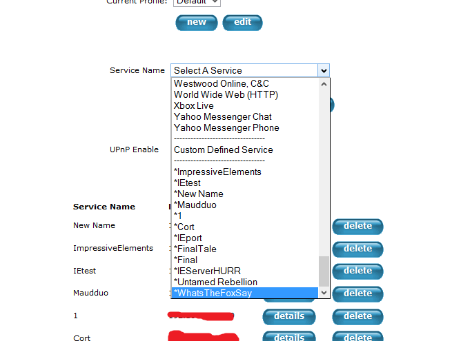Click ImpressiveElements in the service table
Screen dimensions: 452x341
tap(113, 248)
